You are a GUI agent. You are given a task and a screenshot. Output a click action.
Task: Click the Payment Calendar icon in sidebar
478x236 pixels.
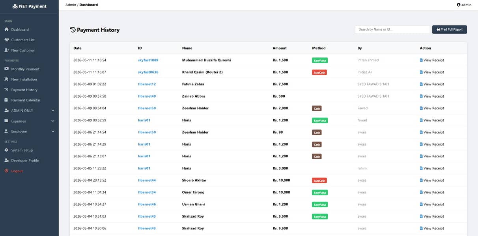(6, 100)
